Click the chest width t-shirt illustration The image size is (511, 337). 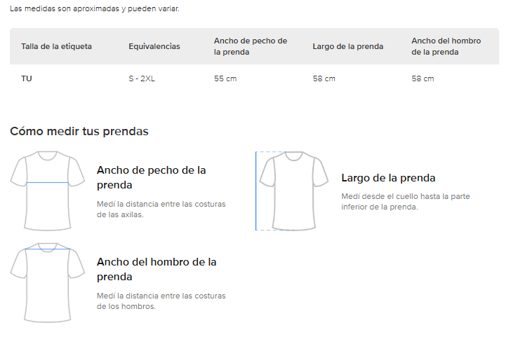pyautogui.click(x=48, y=191)
